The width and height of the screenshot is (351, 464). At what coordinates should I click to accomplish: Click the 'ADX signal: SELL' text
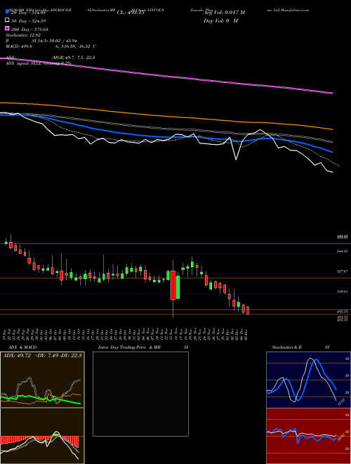(x=24, y=63)
